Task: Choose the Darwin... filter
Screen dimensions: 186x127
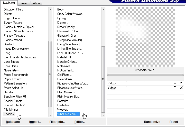Action: (63, 23)
